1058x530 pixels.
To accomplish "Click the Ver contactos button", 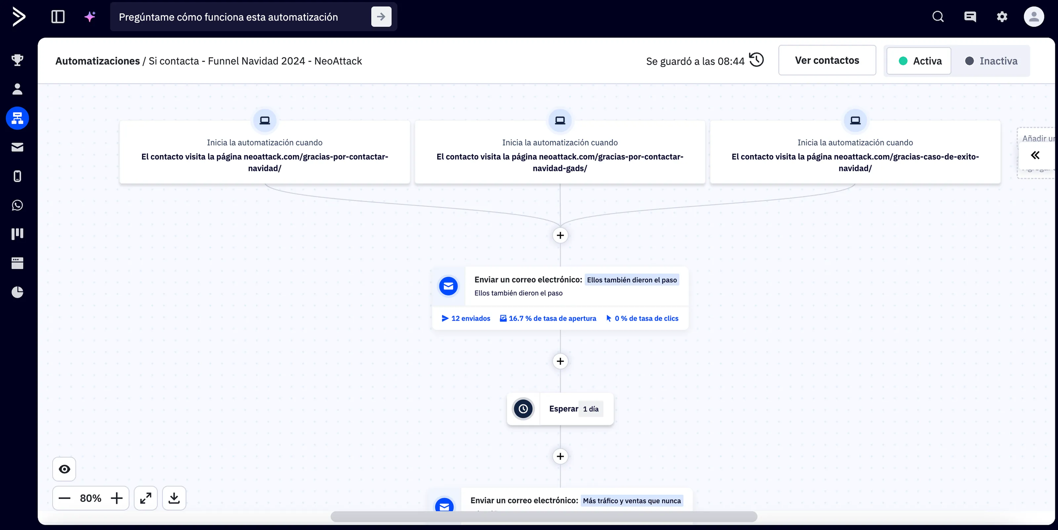I will click(827, 60).
